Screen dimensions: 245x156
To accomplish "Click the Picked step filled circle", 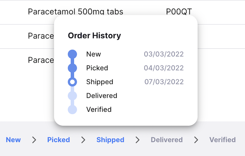I will pyautogui.click(x=72, y=68).
